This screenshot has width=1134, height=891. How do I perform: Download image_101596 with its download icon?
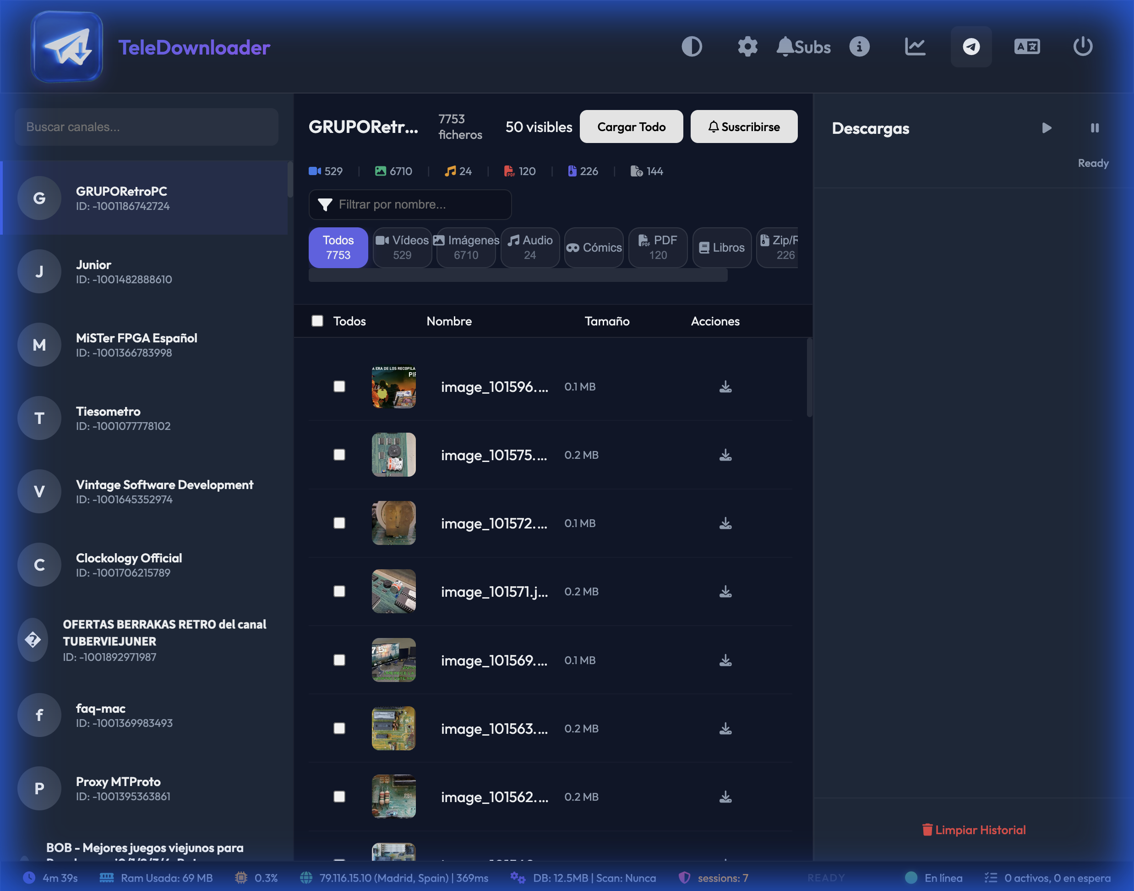pyautogui.click(x=725, y=386)
